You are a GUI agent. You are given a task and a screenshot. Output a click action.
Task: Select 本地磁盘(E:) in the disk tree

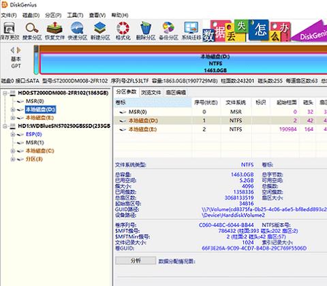(x=40, y=118)
